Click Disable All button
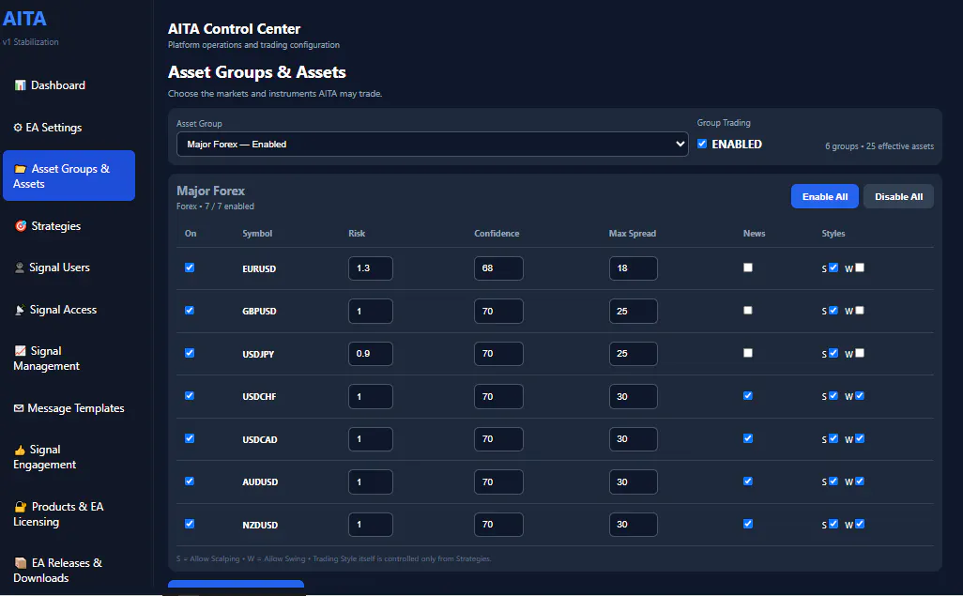The height and width of the screenshot is (596, 963). click(898, 196)
